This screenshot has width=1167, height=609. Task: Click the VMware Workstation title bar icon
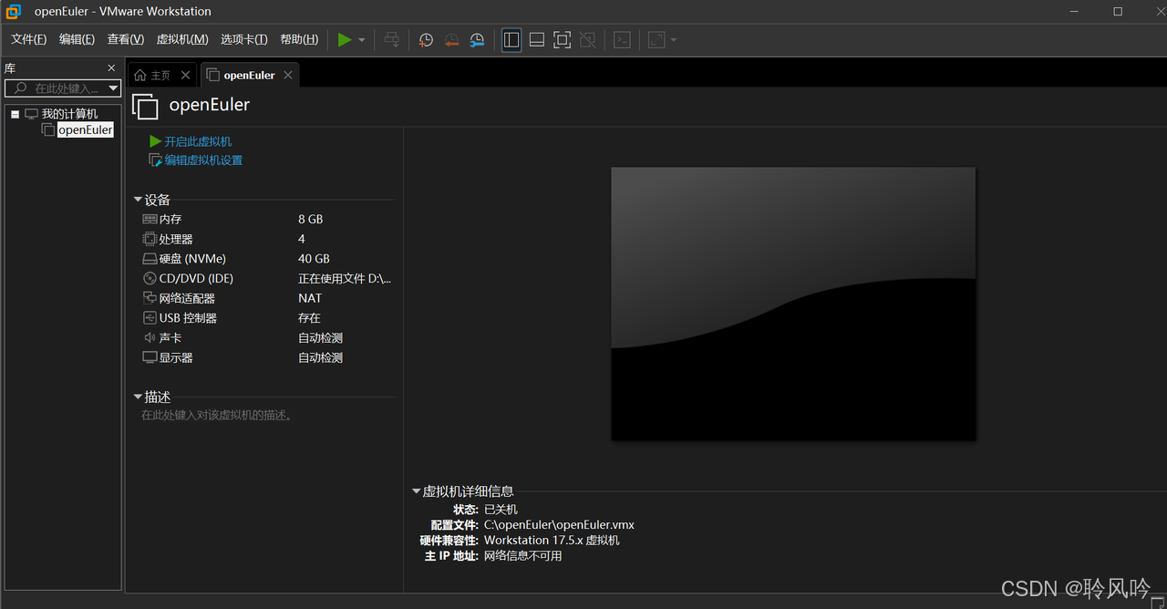coord(14,12)
